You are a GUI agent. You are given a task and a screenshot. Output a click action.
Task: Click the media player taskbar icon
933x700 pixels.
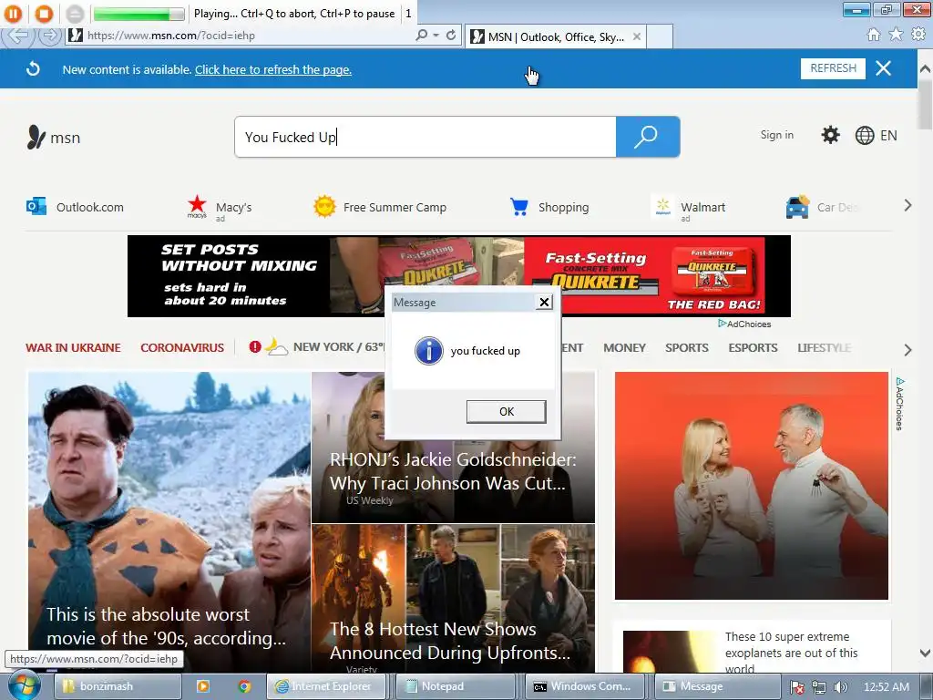(203, 686)
